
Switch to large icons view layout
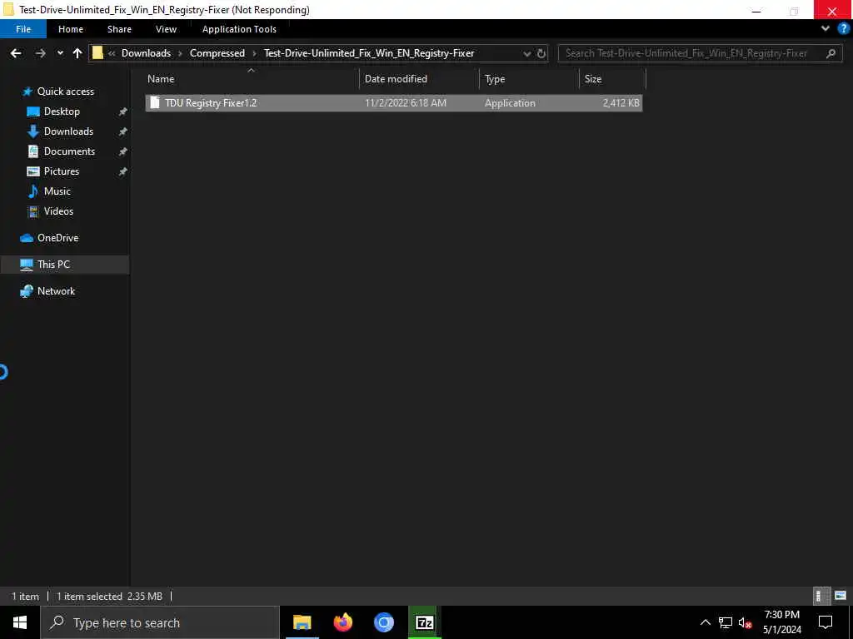click(x=841, y=596)
